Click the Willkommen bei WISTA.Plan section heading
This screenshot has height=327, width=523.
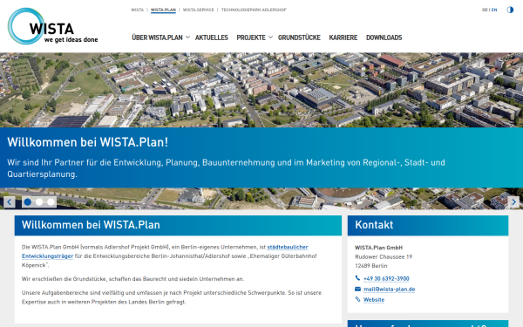point(91,225)
